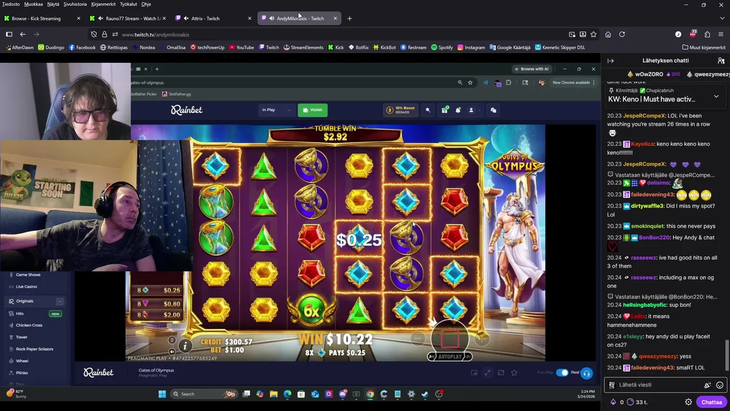Open the channel points balance icon
730x411 pixels.
630,402
